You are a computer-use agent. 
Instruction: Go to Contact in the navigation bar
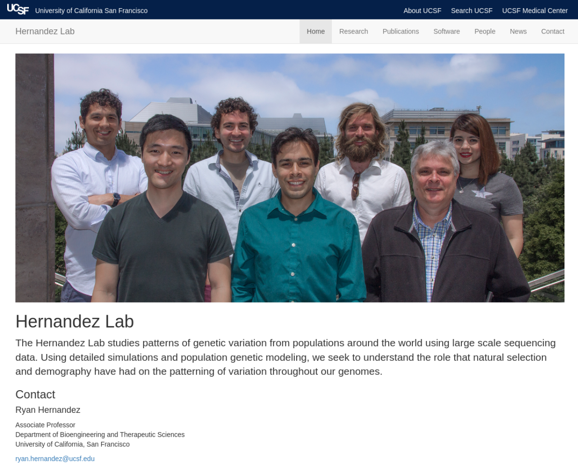click(553, 31)
